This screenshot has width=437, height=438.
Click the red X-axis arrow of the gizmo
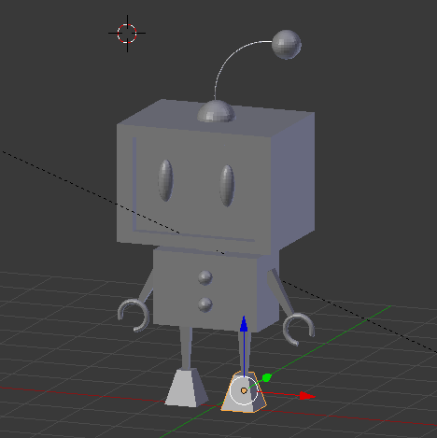point(307,396)
